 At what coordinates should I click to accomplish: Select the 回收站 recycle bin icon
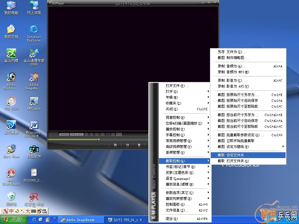click(x=11, y=199)
